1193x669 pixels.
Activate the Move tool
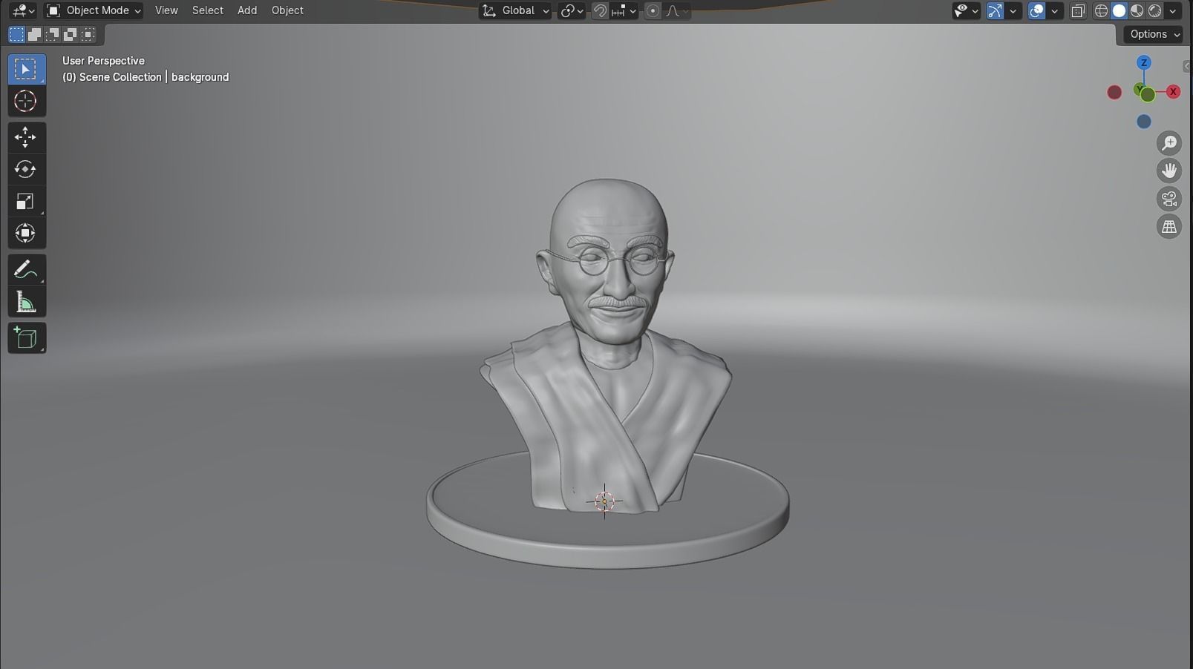(26, 137)
